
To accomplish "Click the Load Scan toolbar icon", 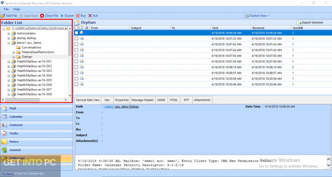I will [x=21, y=16].
